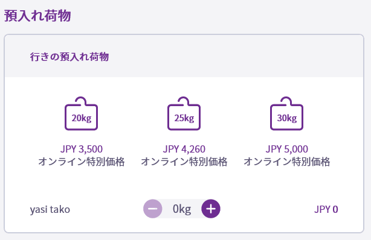
Task: Select the JPY 5,000 price label
Action: point(287,149)
